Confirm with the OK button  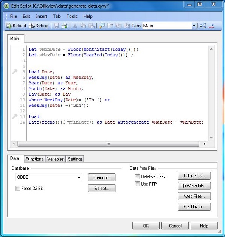(x=146, y=226)
